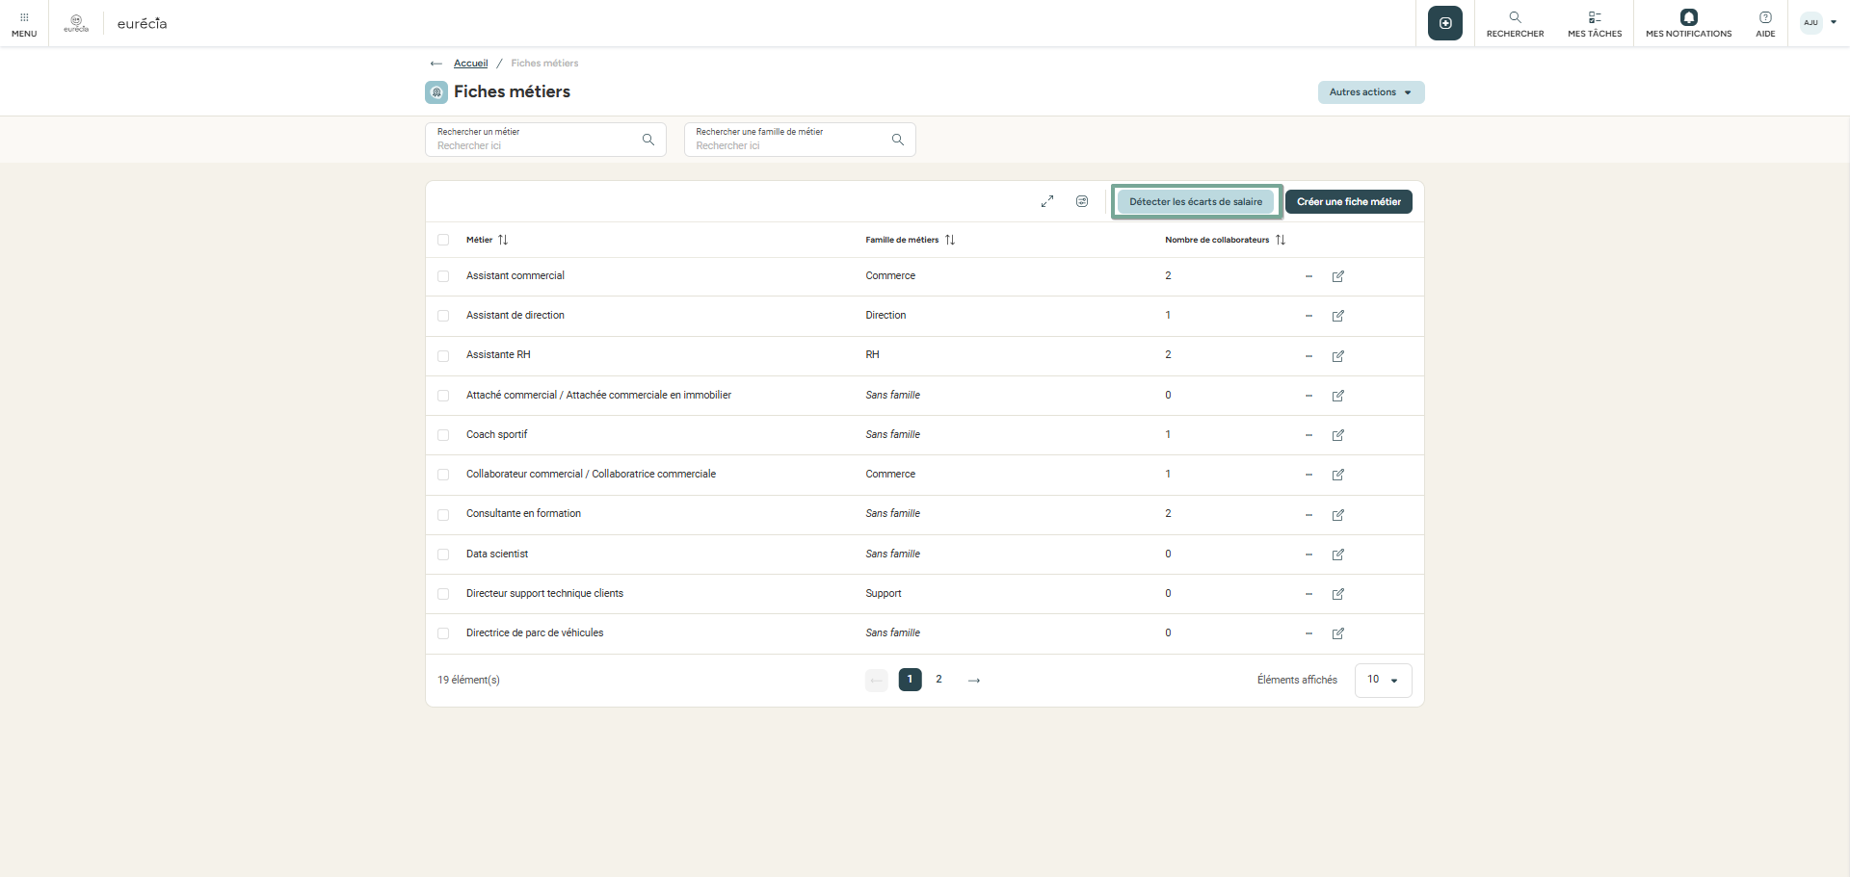Follow the Accueil breadcrumb link
The height and width of the screenshot is (877, 1850).
click(470, 64)
